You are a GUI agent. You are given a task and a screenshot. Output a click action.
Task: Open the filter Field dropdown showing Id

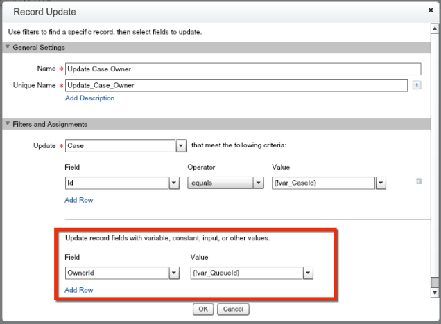[174, 183]
